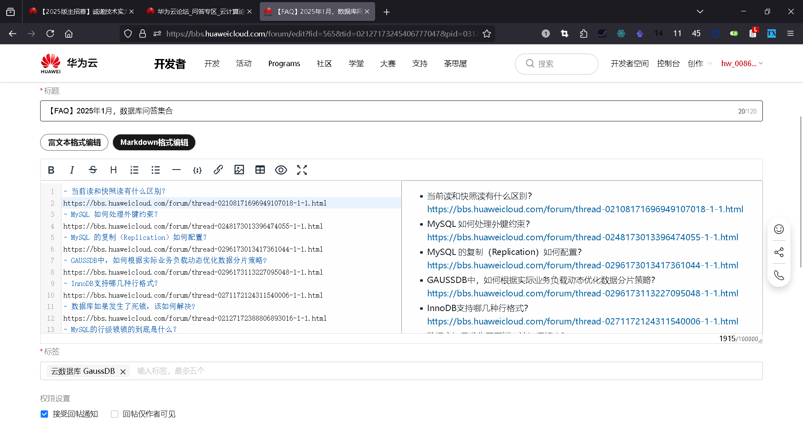Go back to the previous page
The width and height of the screenshot is (803, 427).
[x=13, y=33]
